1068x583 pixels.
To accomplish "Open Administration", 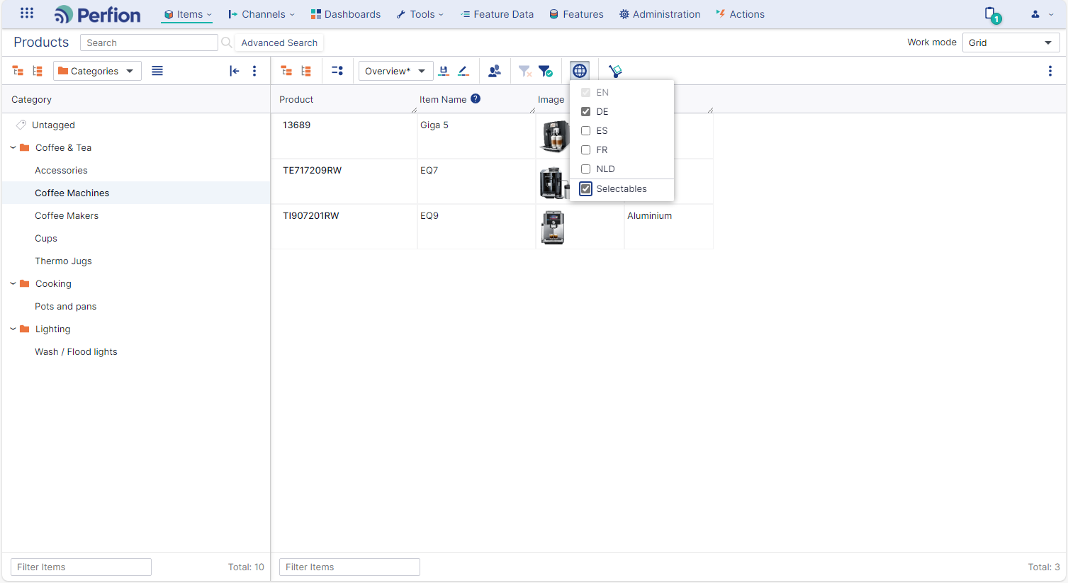I will pos(660,14).
